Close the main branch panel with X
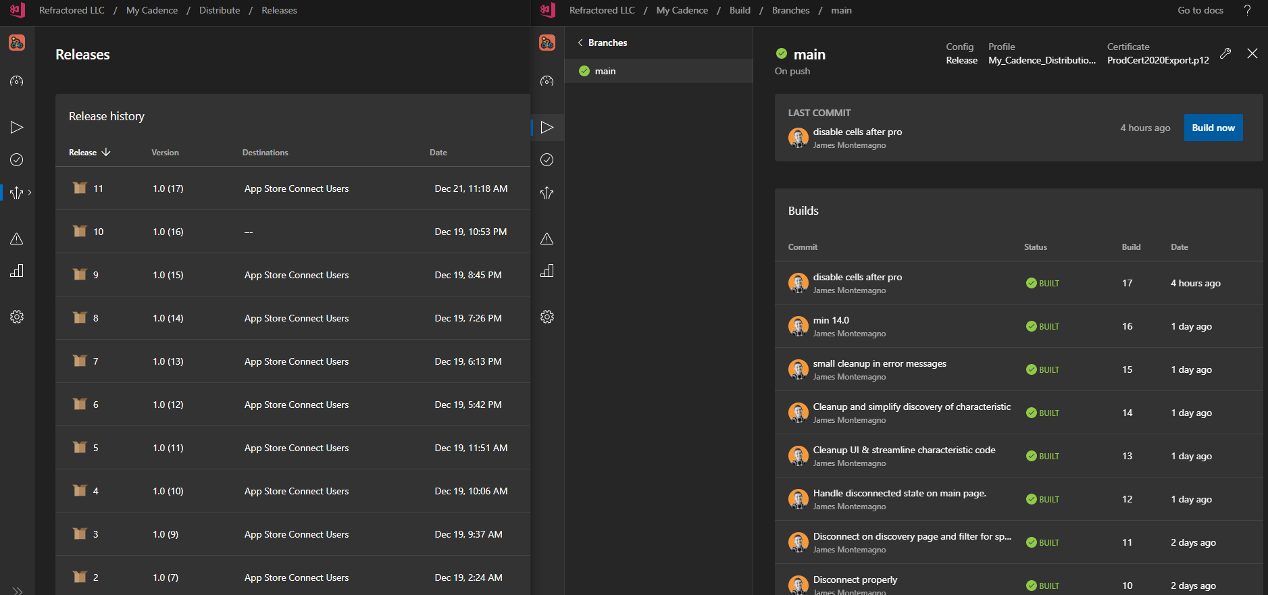Viewport: 1268px width, 595px height. (1252, 53)
